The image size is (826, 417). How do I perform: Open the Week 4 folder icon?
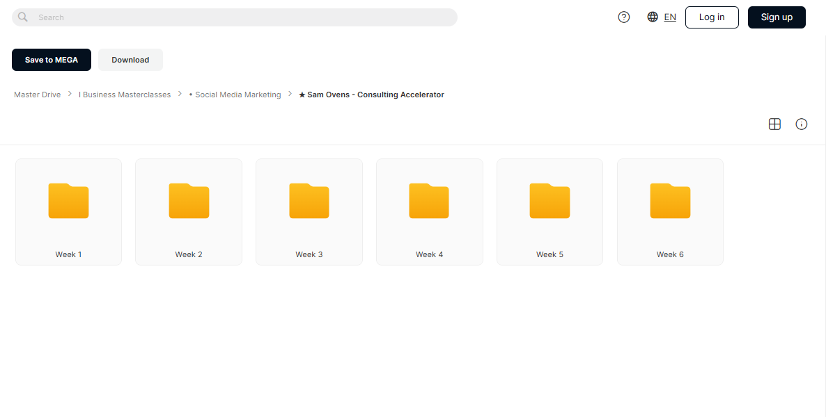click(x=429, y=200)
